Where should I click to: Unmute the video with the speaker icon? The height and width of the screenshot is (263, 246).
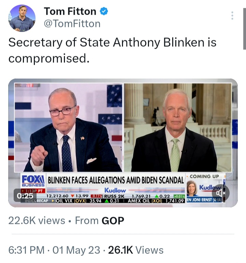tap(221, 193)
